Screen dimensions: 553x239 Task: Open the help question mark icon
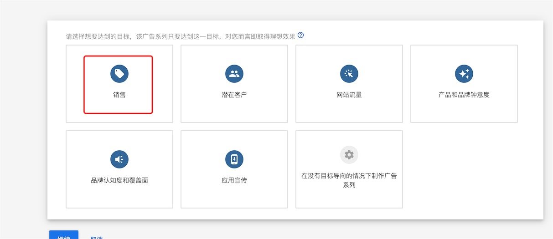(300, 35)
